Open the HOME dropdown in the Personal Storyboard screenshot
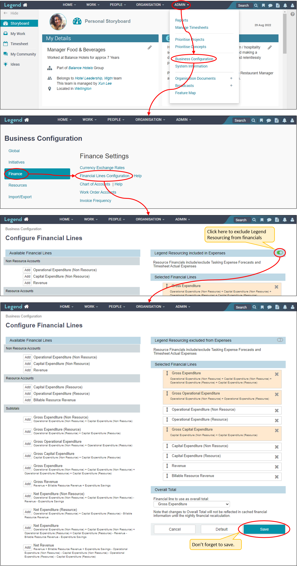Viewport: 297px width, 566px height. (x=69, y=5)
